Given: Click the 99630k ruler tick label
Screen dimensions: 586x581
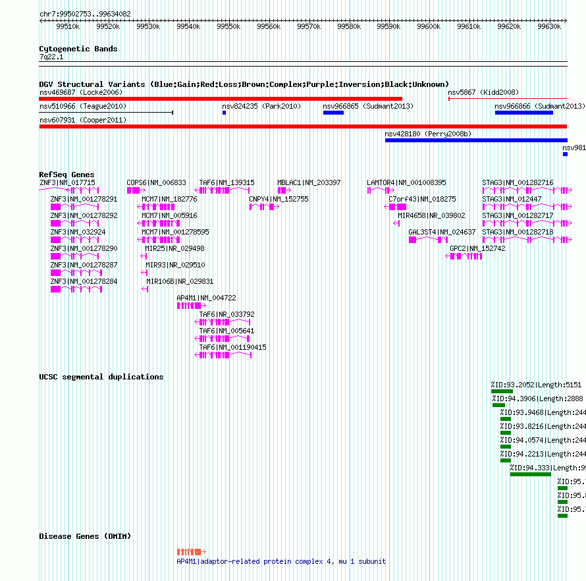Looking at the screenshot, I should tap(549, 26).
